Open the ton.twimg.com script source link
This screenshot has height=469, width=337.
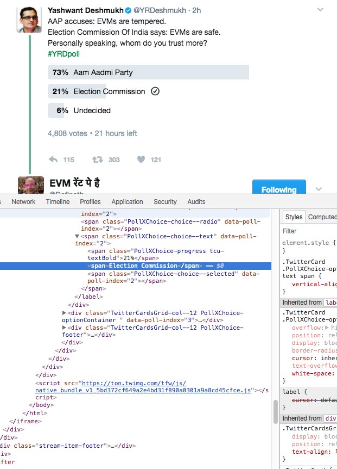coord(143,387)
